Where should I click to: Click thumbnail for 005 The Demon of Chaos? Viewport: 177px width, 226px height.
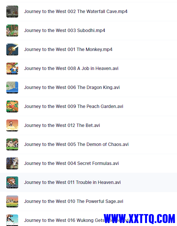point(12,144)
